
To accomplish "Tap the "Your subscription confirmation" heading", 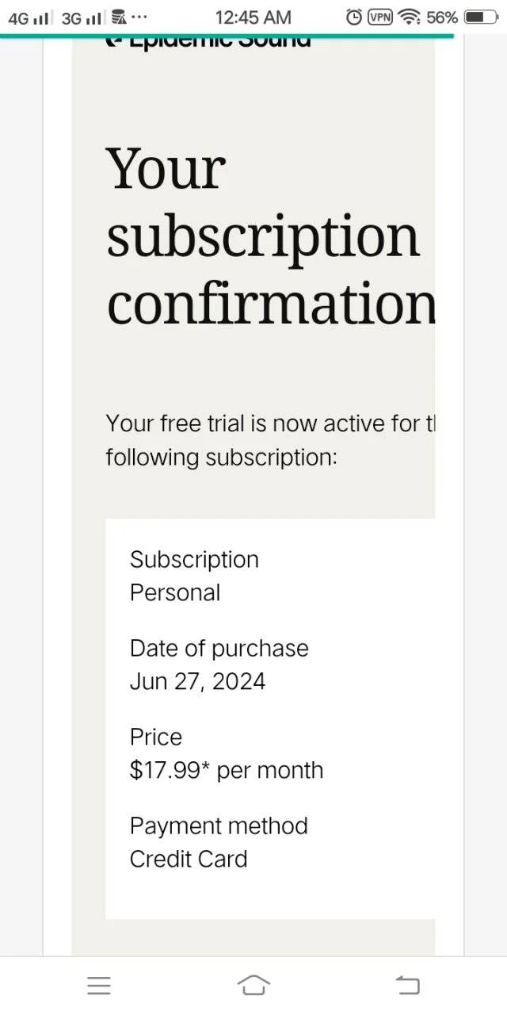I will click(x=271, y=236).
